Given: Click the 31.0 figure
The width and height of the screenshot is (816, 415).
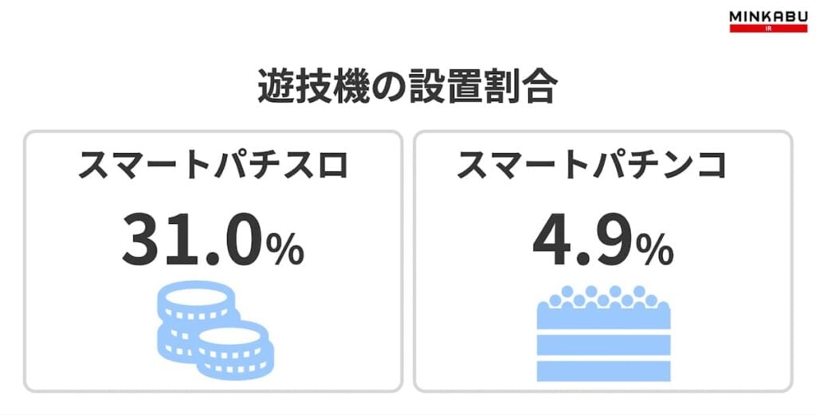Looking at the screenshot, I should coord(191,238).
